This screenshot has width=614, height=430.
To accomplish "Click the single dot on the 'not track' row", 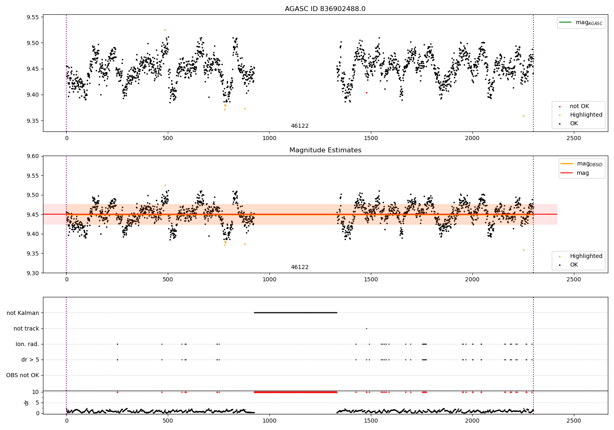I will tap(366, 328).
